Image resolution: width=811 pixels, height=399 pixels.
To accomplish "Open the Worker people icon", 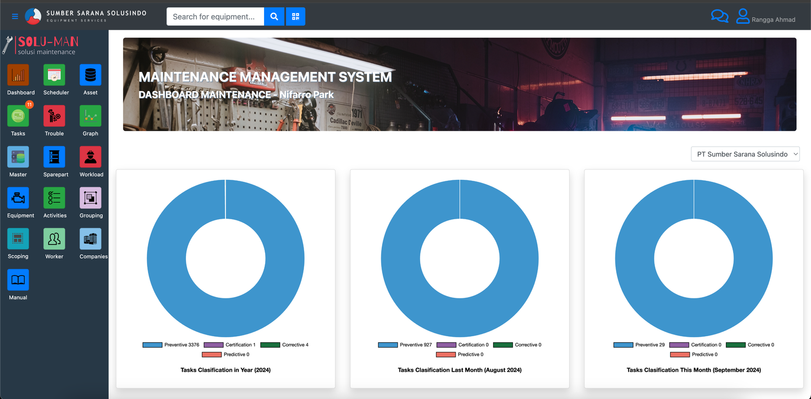I will 54,239.
